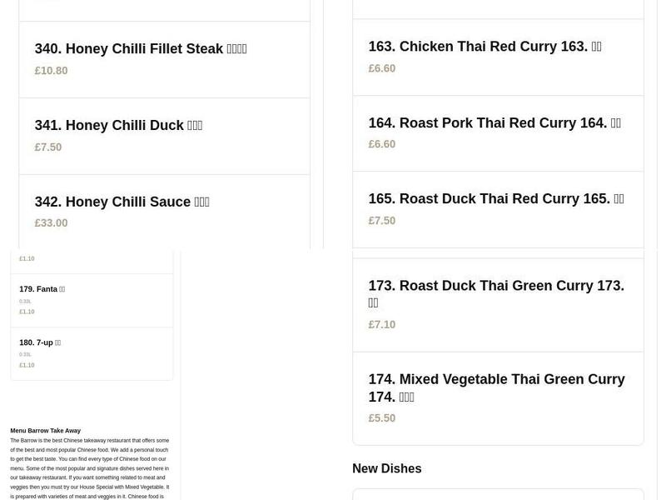
Task: Click the 0.33L size label under Fanta
Action: [27, 301]
